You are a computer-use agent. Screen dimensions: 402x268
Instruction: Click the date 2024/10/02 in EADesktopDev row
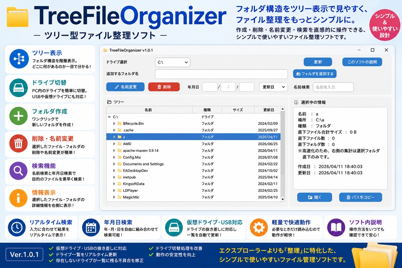click(268, 170)
